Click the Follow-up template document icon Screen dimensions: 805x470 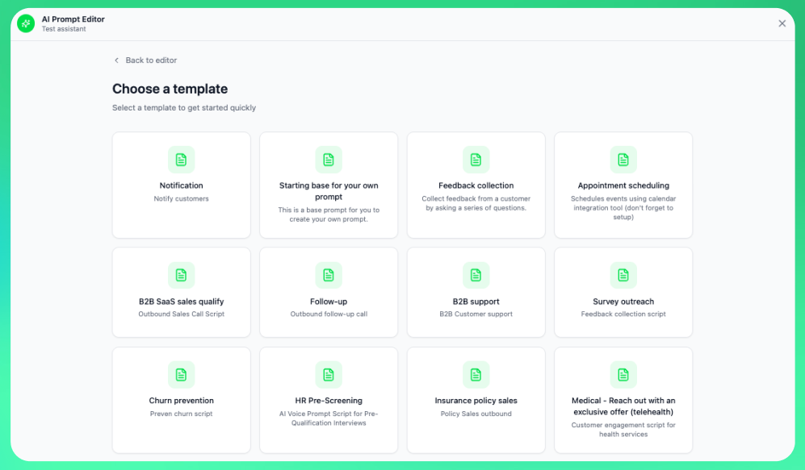328,275
